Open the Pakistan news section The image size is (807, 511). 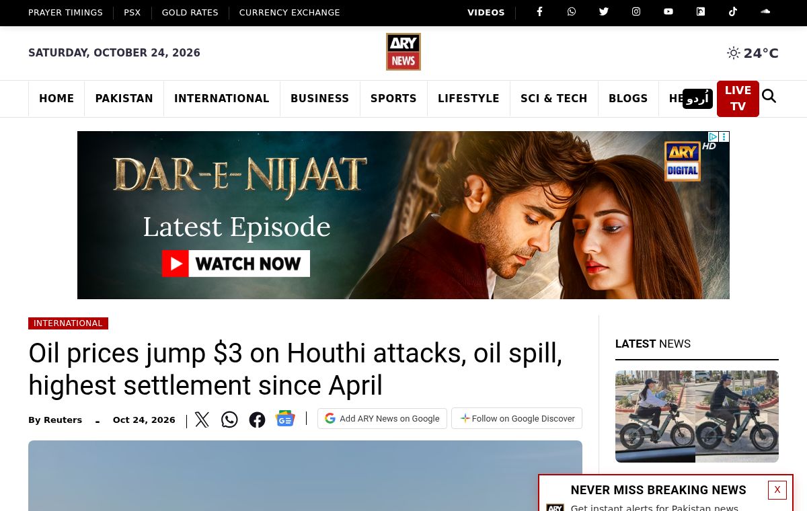[x=124, y=99]
